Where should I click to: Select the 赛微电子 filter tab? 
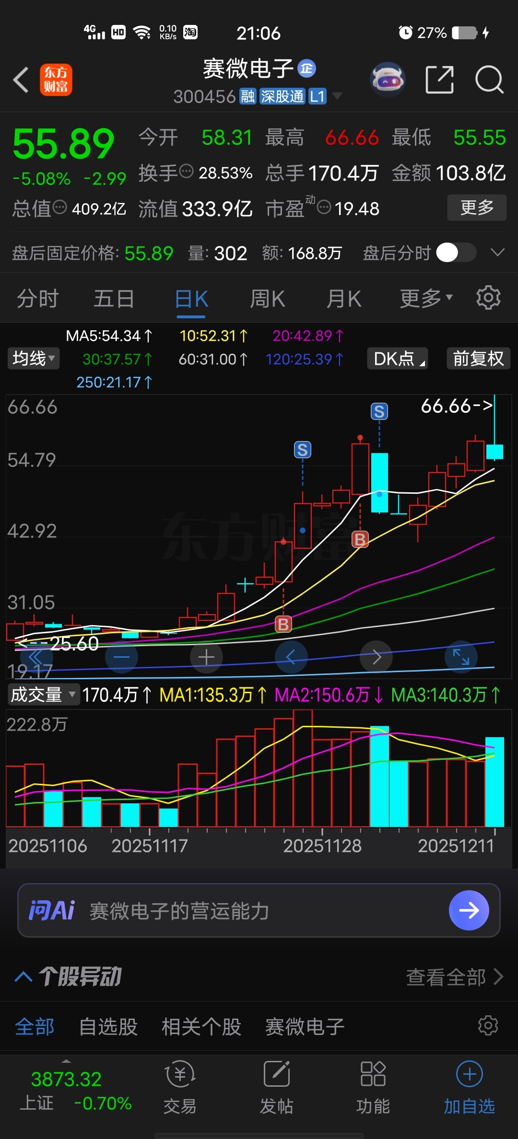(305, 1026)
